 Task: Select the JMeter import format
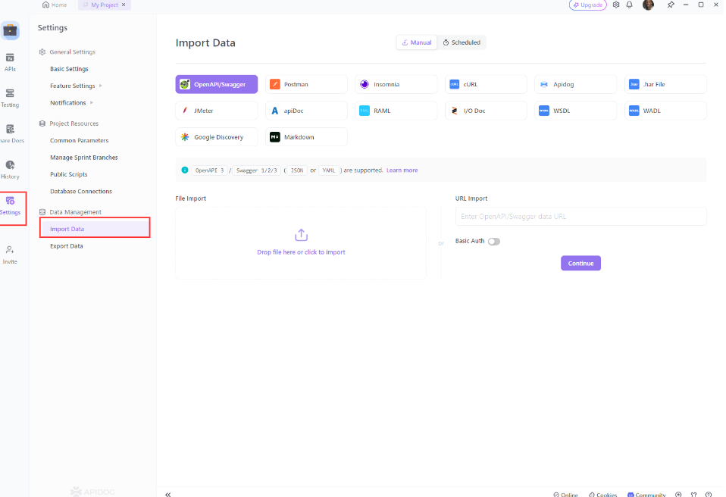pyautogui.click(x=216, y=111)
